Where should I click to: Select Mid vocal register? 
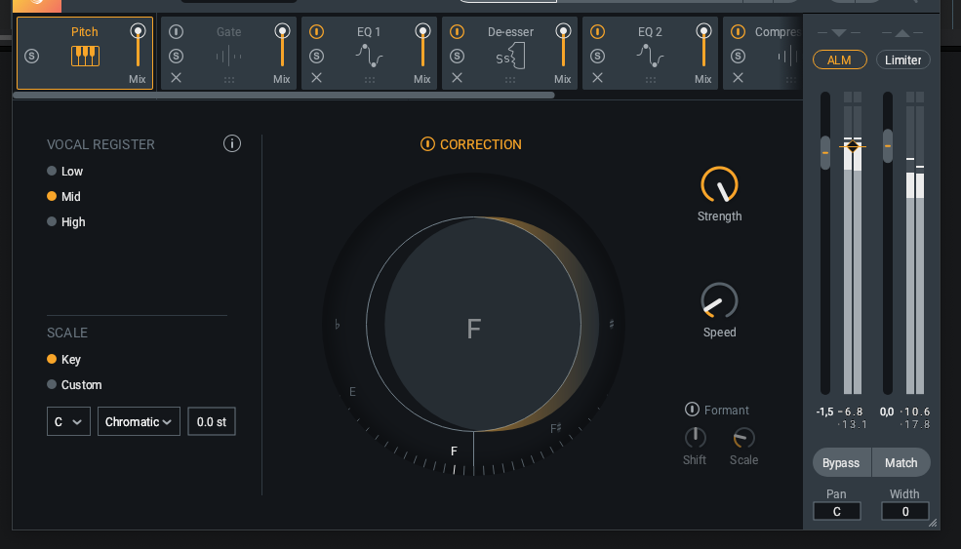(x=63, y=196)
